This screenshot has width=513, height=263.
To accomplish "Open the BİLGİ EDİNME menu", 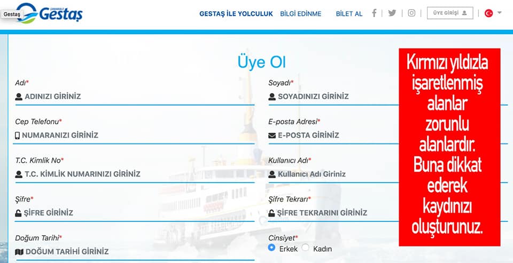I will tap(301, 14).
